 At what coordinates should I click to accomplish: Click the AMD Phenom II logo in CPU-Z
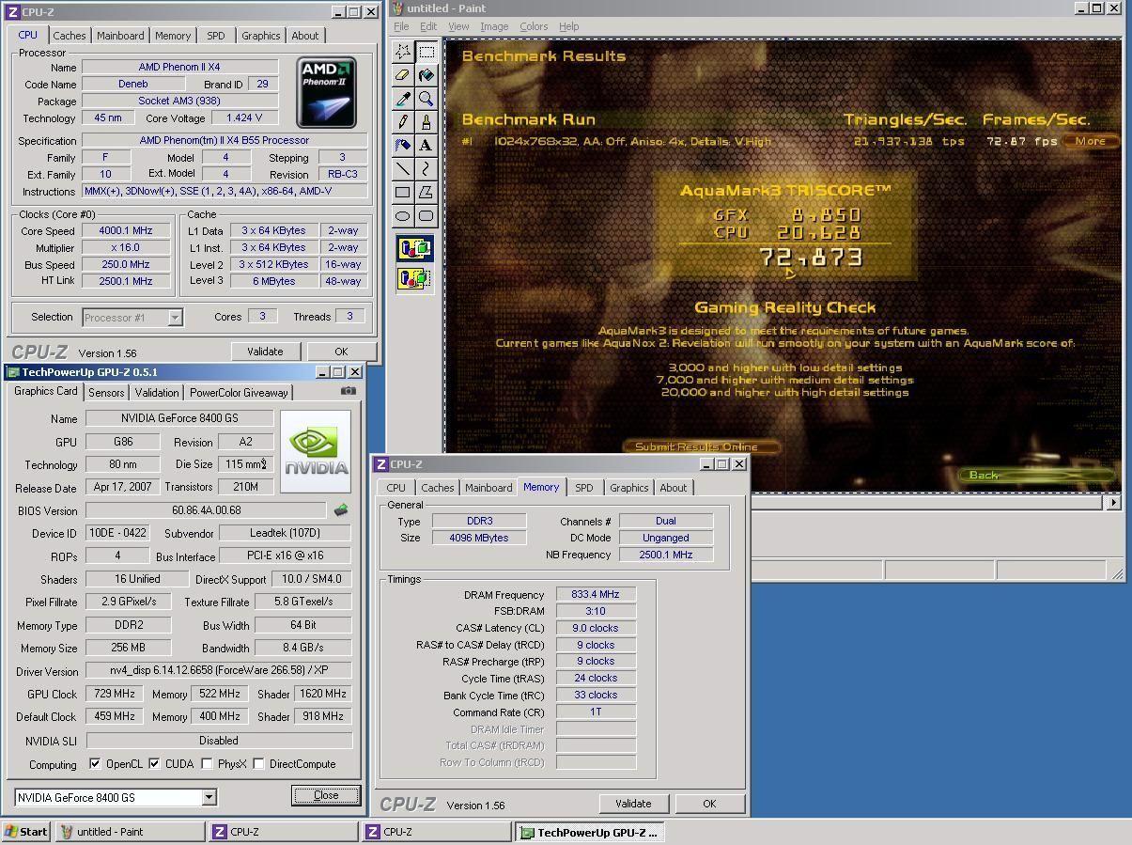coord(326,92)
